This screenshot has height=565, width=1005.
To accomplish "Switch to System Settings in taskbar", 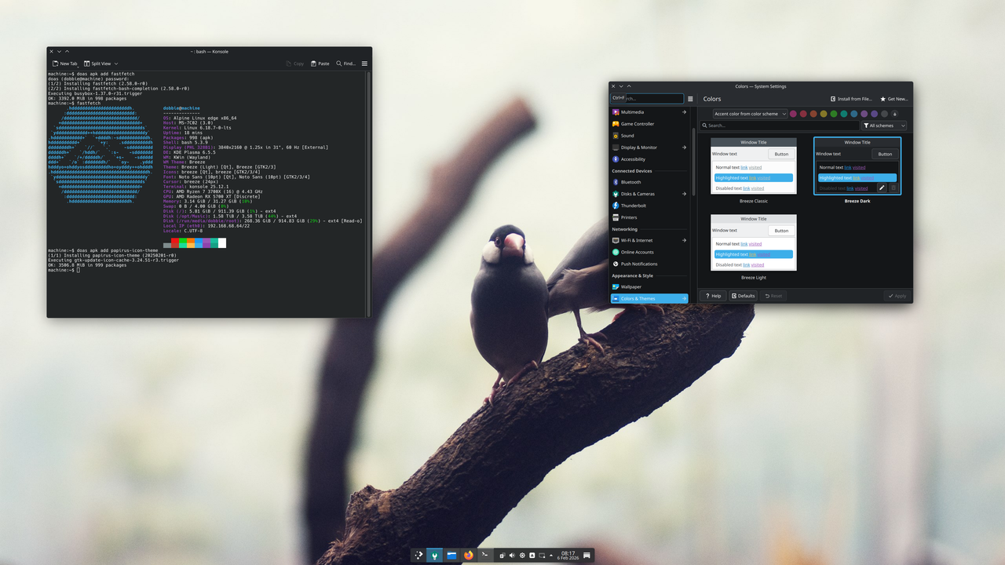I will click(x=435, y=555).
